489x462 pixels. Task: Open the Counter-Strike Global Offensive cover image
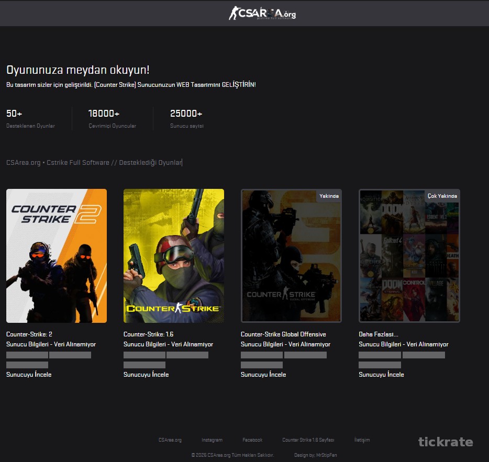point(292,255)
